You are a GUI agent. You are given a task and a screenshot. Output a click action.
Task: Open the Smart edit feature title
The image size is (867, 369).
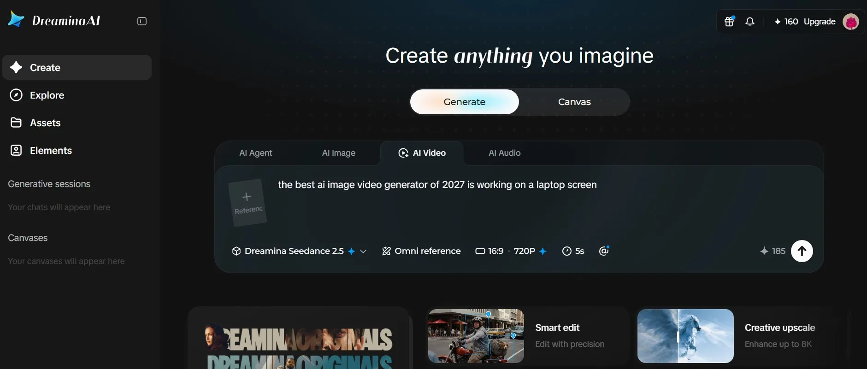click(557, 328)
